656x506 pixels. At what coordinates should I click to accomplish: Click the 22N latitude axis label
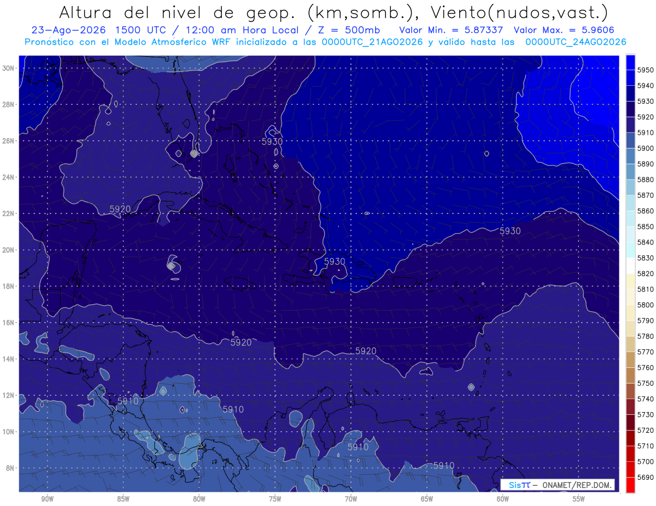(x=8, y=213)
